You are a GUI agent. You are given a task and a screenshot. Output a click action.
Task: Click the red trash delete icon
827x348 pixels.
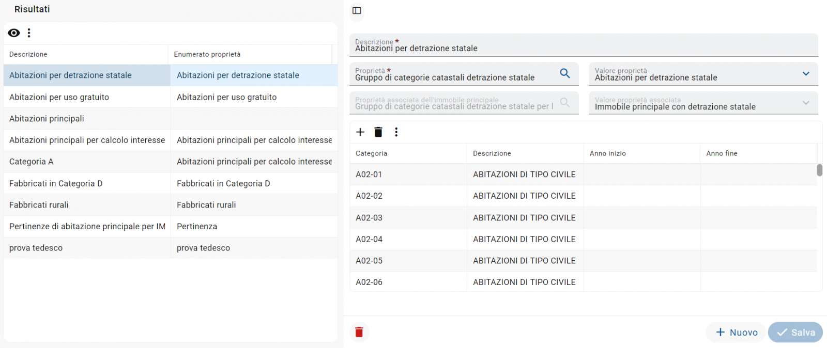pos(359,332)
